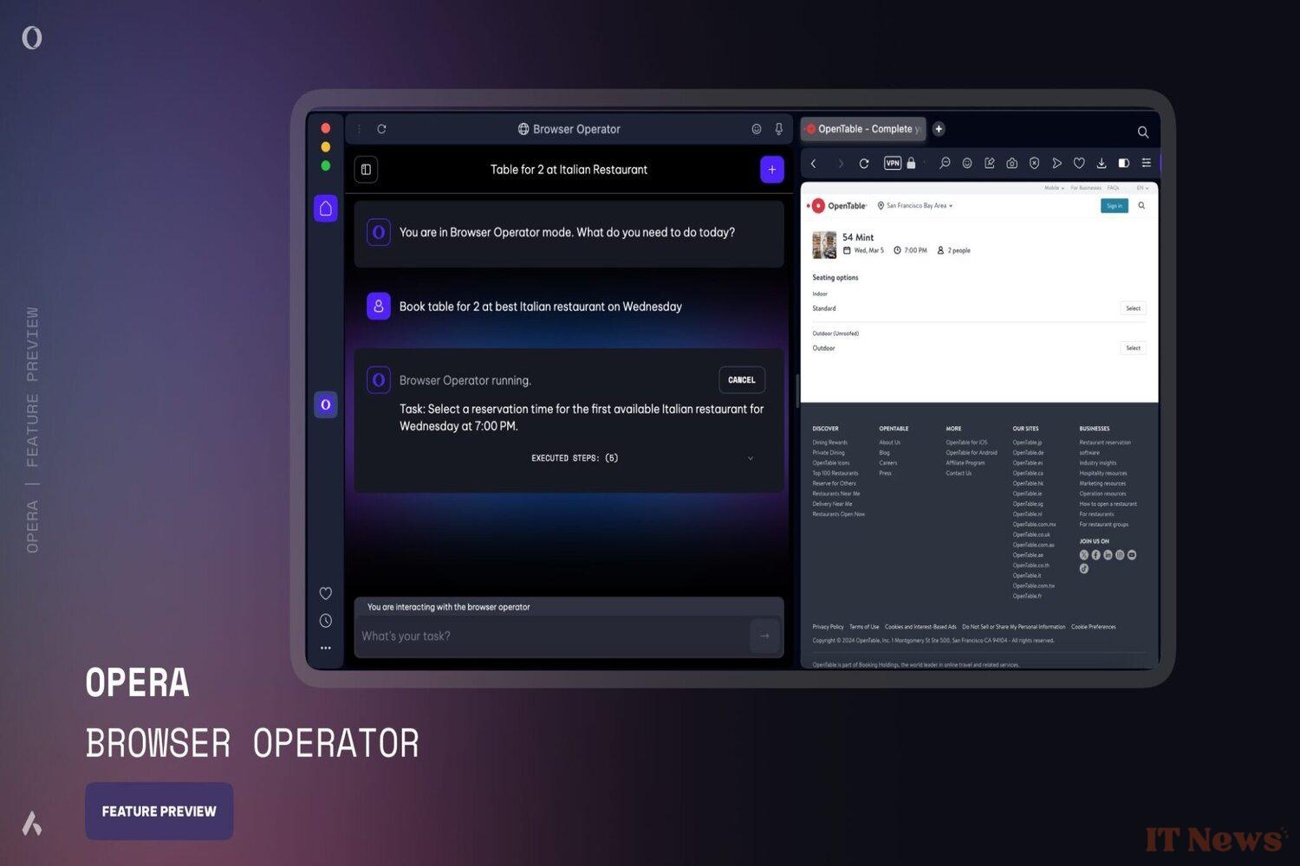Open Easy Setup sliders menu icon
Viewport: 1300px width, 866px height.
point(1147,163)
